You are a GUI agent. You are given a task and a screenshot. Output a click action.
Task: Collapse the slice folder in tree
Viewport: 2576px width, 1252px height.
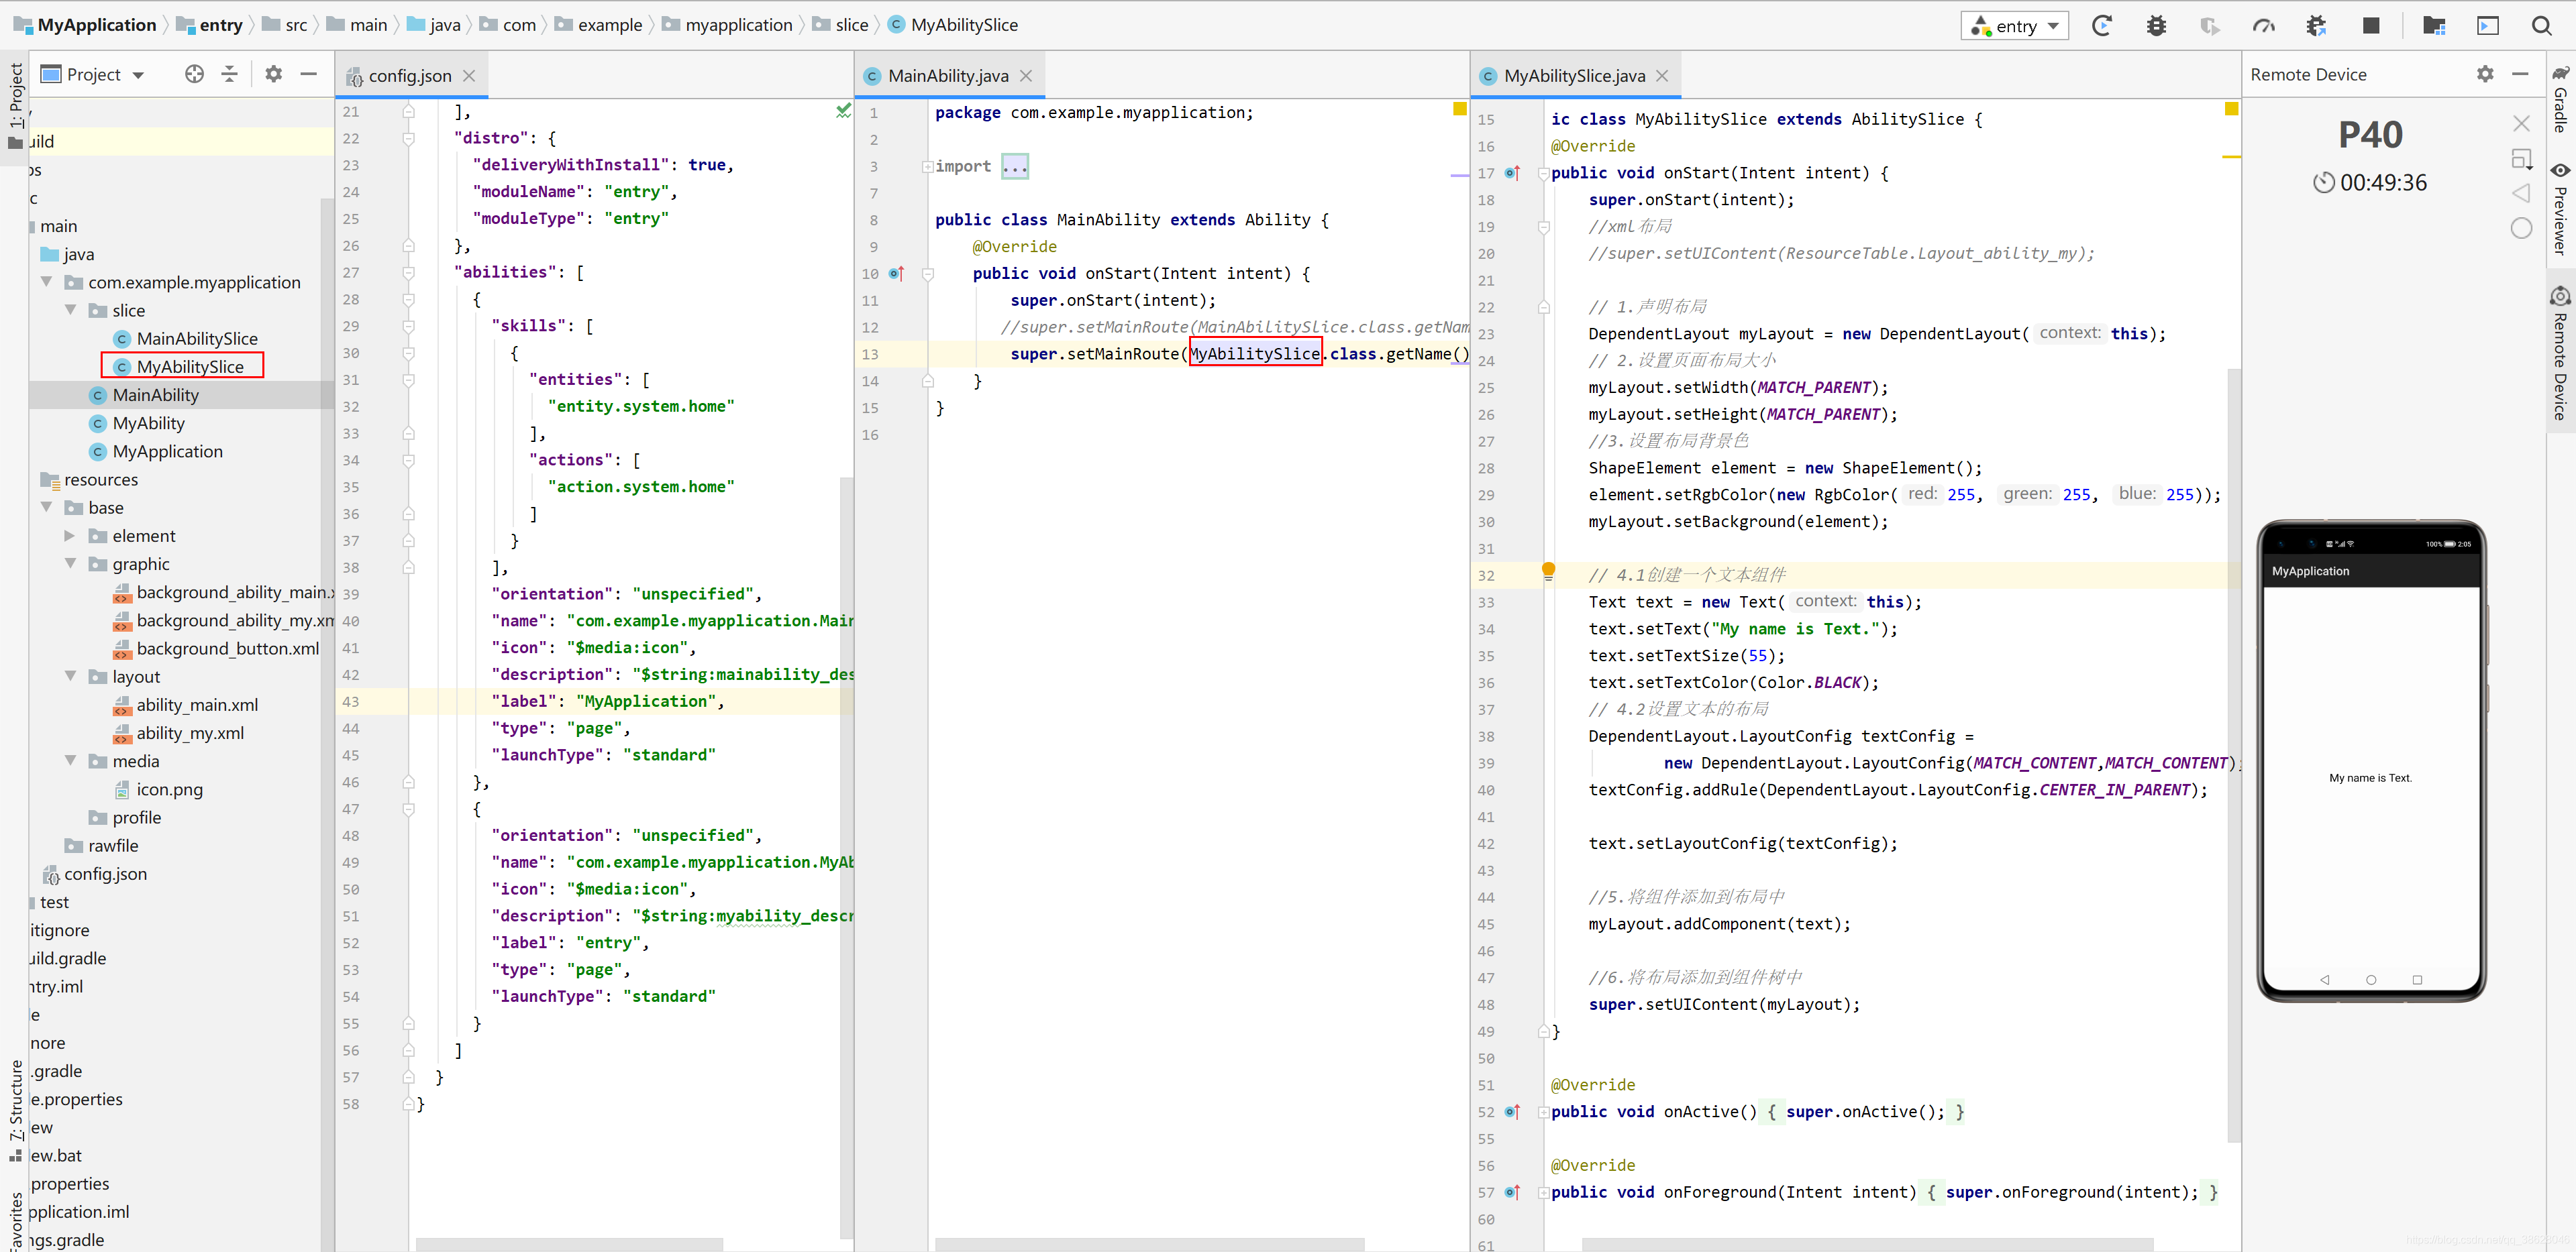point(71,310)
